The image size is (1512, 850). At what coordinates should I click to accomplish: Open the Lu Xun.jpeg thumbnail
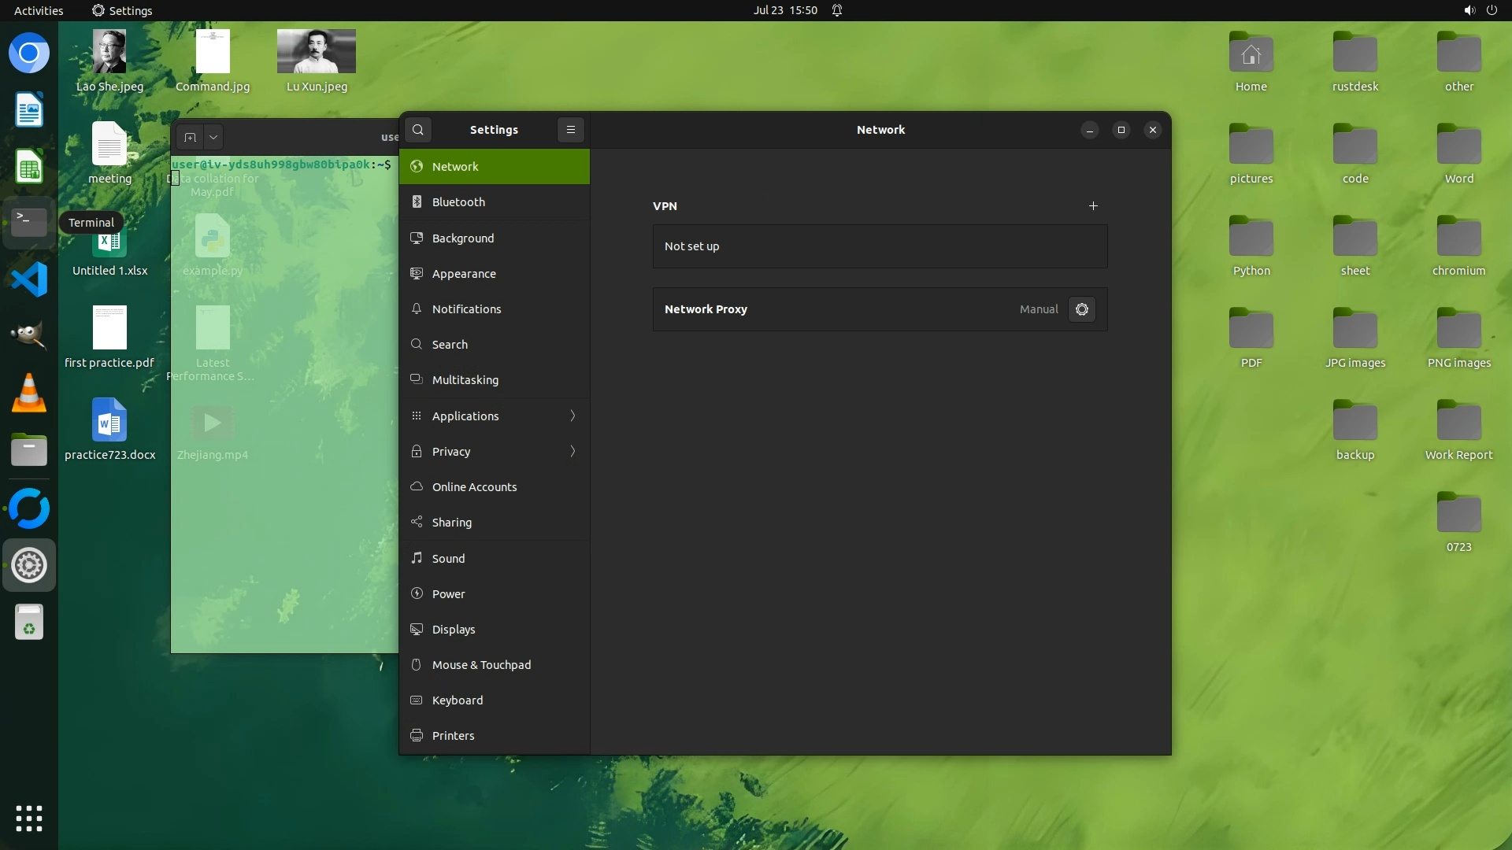(316, 52)
